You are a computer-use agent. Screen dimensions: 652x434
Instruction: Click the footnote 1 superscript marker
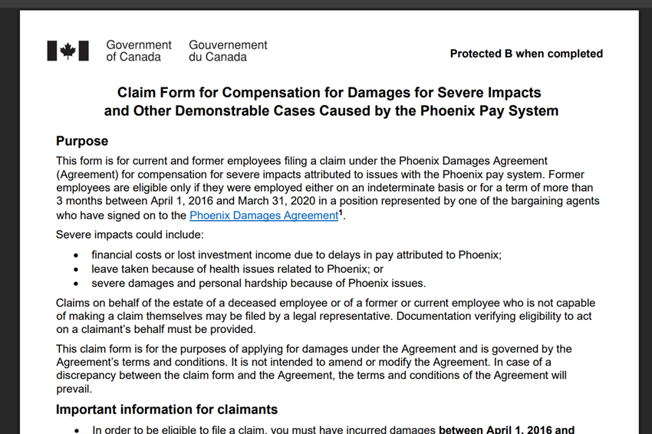coord(341,212)
